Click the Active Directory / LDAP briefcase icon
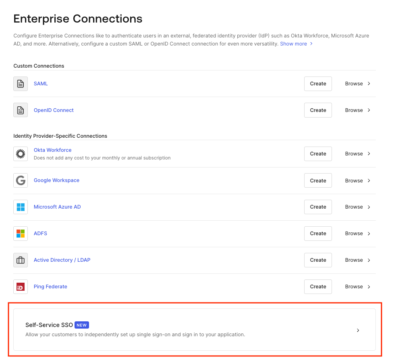 (x=21, y=260)
